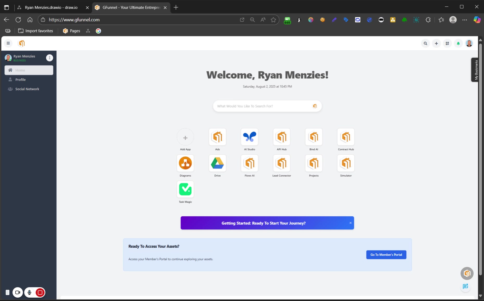The height and width of the screenshot is (301, 484).
Task: Open the My Bookmarks side panel
Action: click(x=476, y=70)
